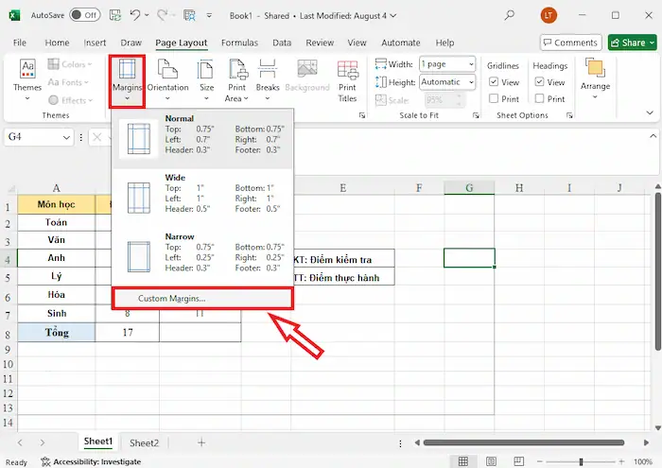Enable the Gridlines Print checkbox
The image size is (662, 468).
[x=493, y=98]
